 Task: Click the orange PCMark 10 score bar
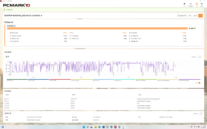click(97, 28)
